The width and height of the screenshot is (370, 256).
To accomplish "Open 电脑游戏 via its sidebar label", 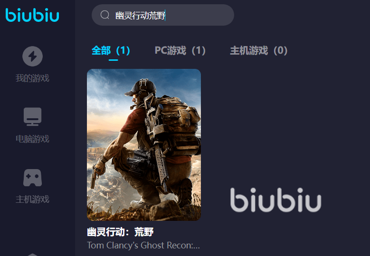I will (33, 139).
